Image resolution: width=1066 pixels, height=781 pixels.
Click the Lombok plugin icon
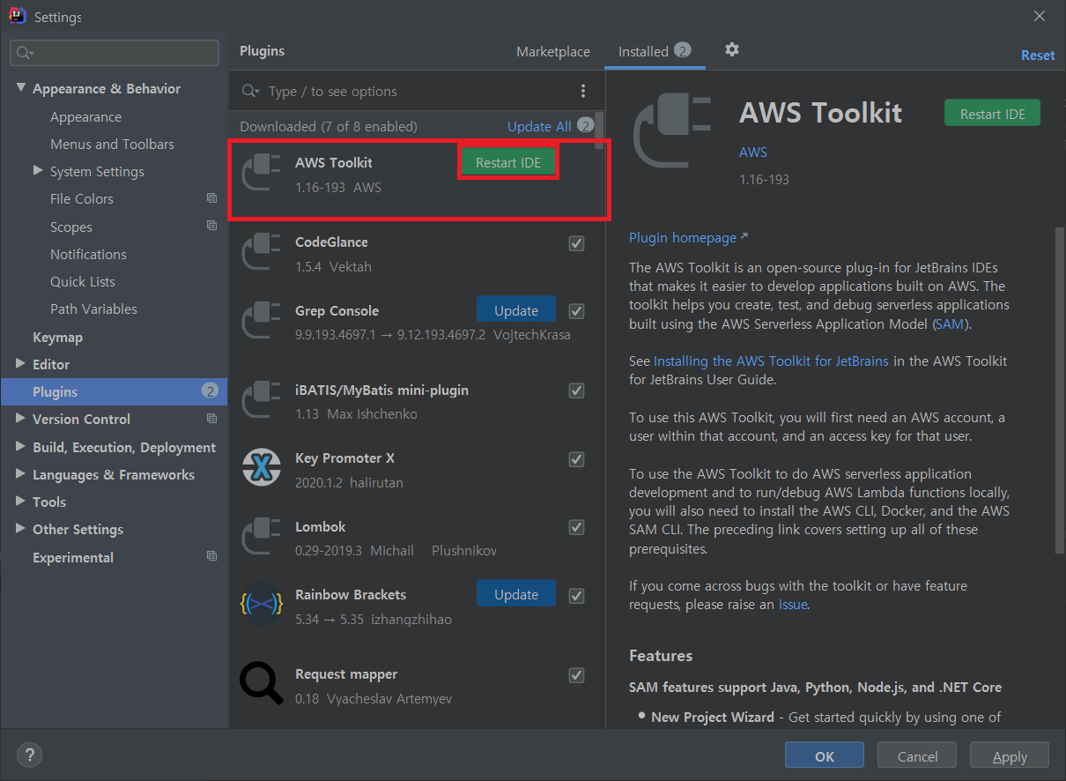[x=261, y=538]
